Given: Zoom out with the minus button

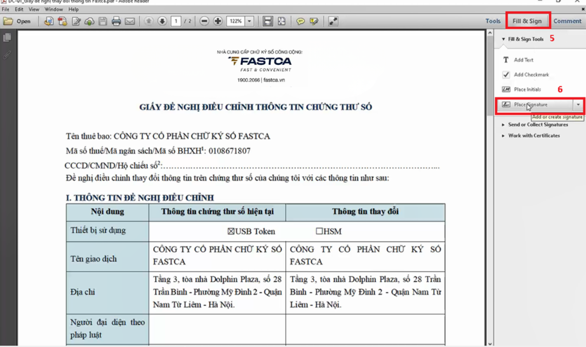Looking at the screenshot, I should (205, 21).
